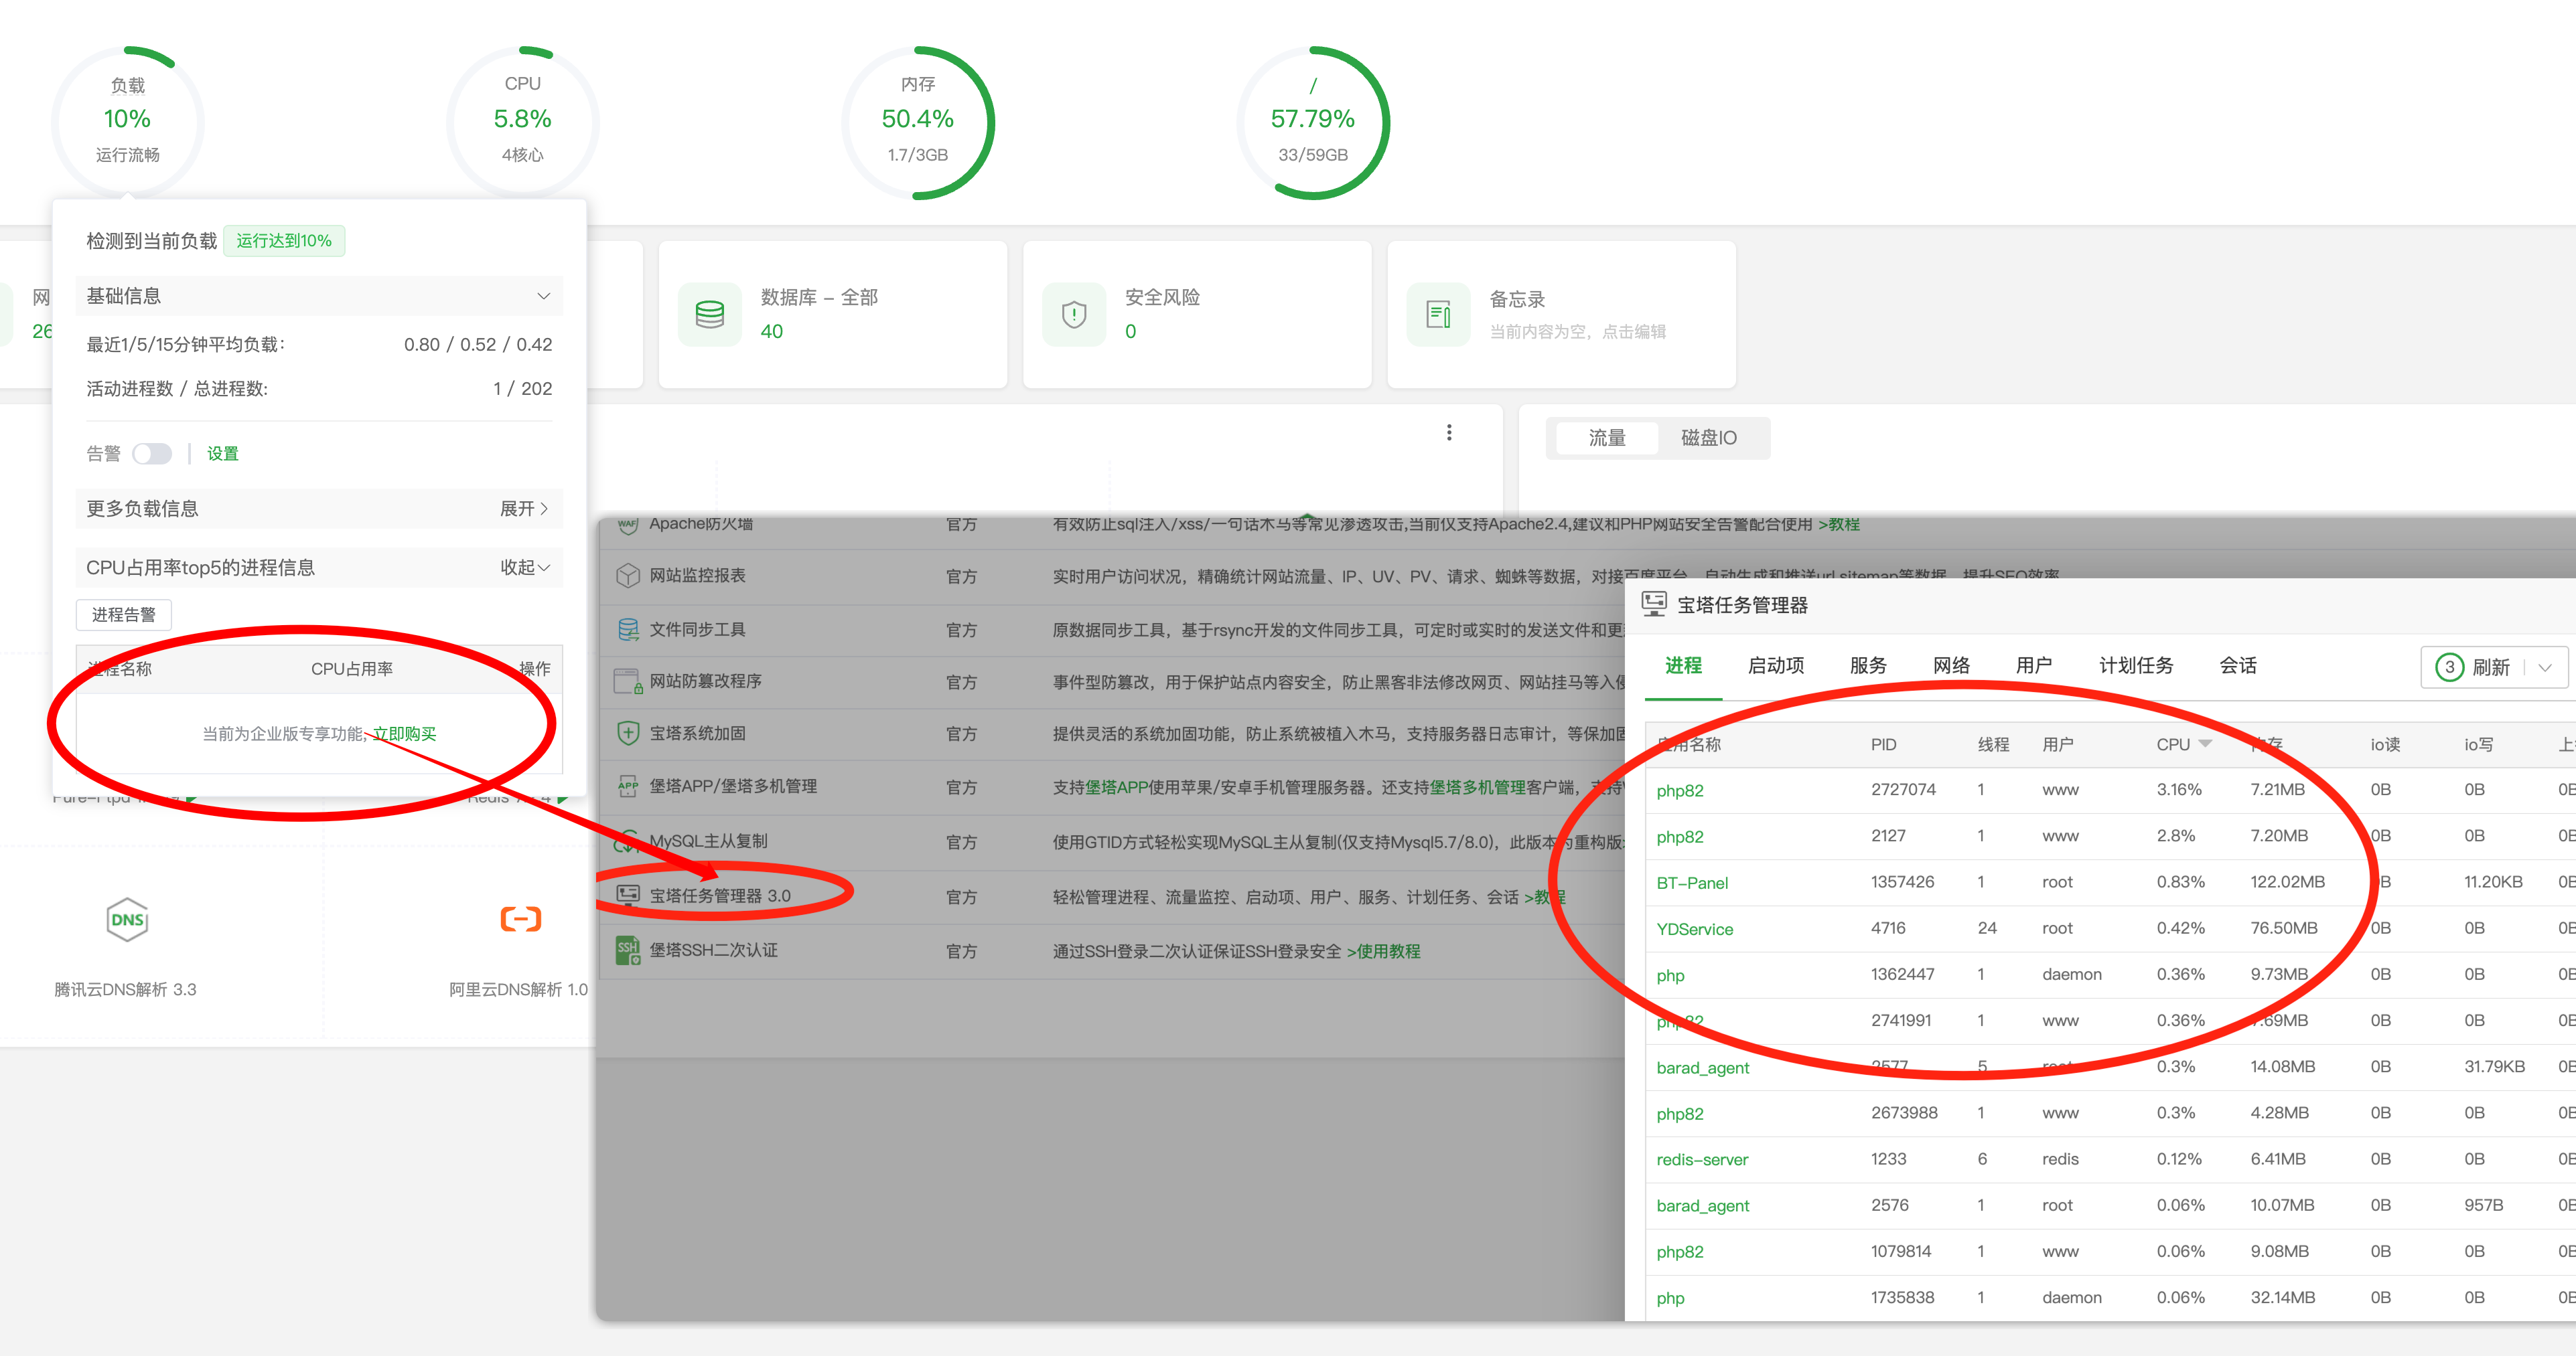The width and height of the screenshot is (2576, 1356).
Task: Click the 堡塔多机管理 link in description
Action: pyautogui.click(x=1478, y=787)
